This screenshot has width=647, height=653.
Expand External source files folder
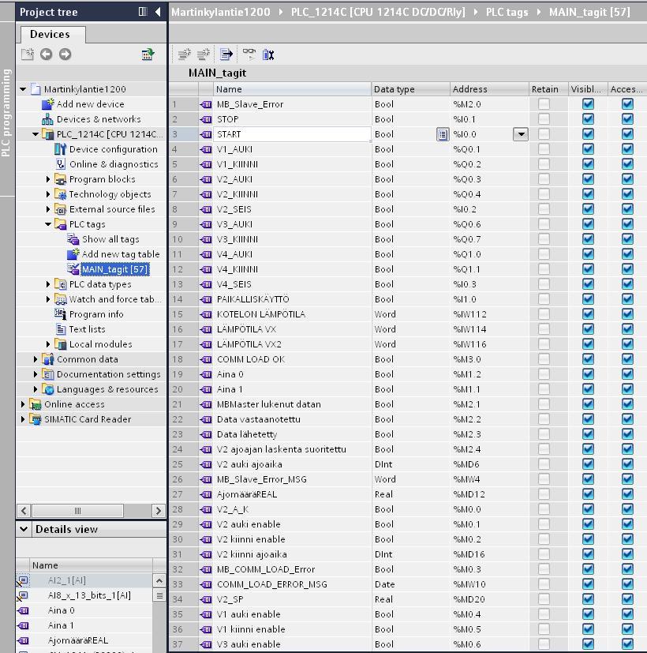48,209
